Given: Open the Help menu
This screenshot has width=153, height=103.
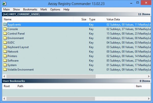Looking at the screenshot, I should point(66,9).
